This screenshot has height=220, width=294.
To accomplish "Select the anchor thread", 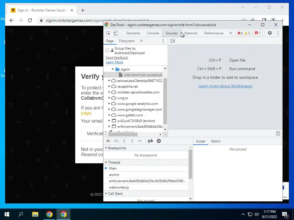I will click(146, 175).
